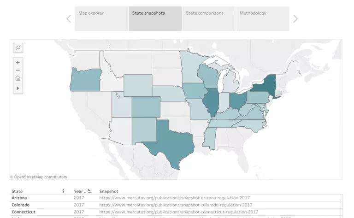Viewport: 354px width, 218px height.
Task: Open Connecticut regulation snapshot link
Action: (x=178, y=212)
